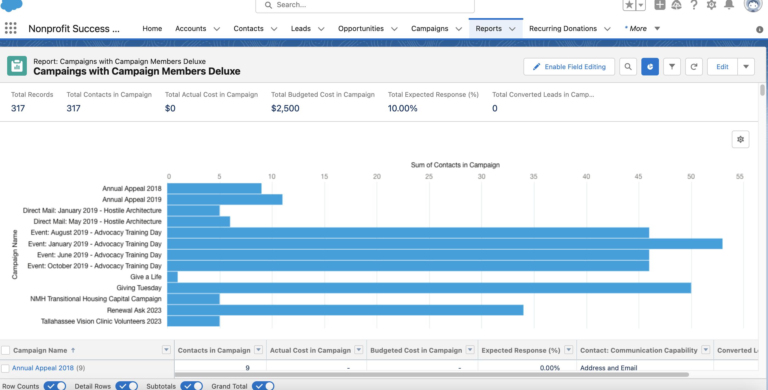768x390 pixels.
Task: Expand the Contacts tab chevron
Action: coord(274,29)
